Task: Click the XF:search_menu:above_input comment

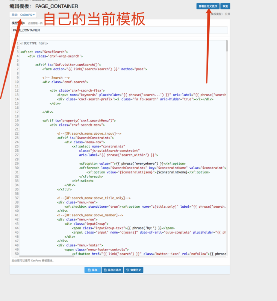Action: click(89, 134)
